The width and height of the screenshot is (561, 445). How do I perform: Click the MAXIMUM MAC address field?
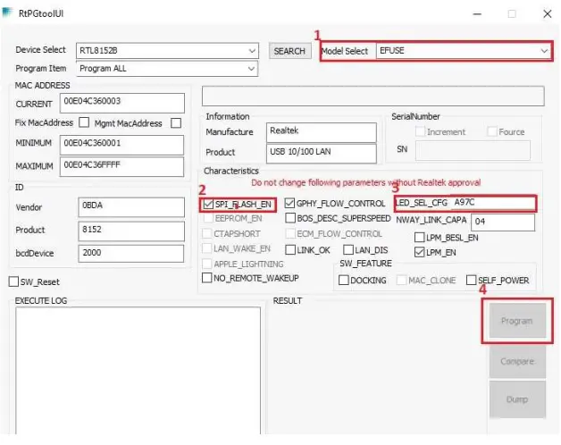coord(122,166)
